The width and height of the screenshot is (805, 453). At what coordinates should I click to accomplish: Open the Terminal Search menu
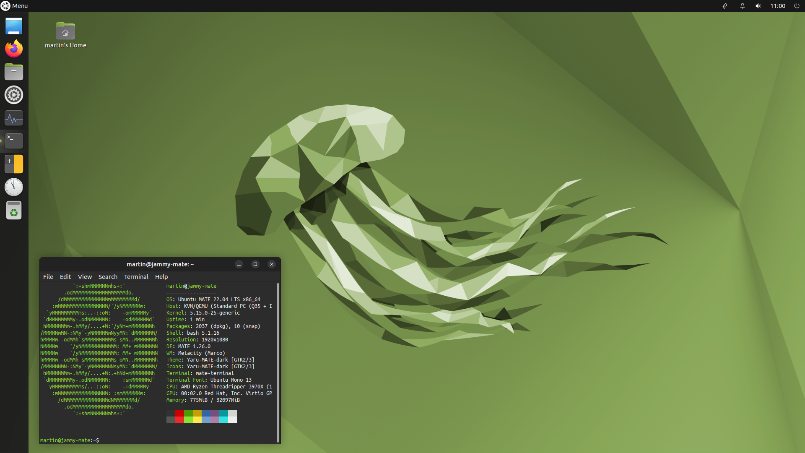pos(107,276)
